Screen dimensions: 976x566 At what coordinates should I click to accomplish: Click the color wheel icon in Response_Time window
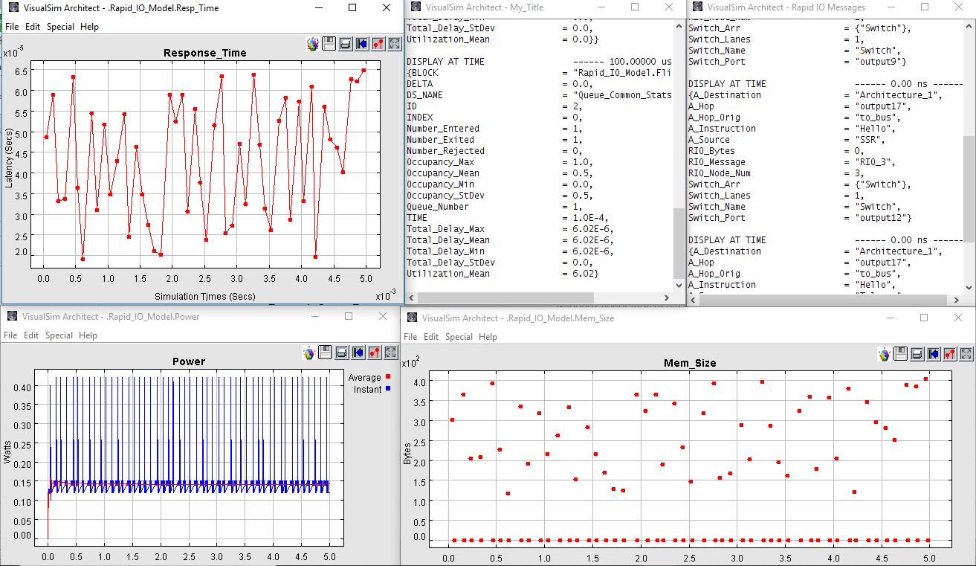pyautogui.click(x=313, y=44)
